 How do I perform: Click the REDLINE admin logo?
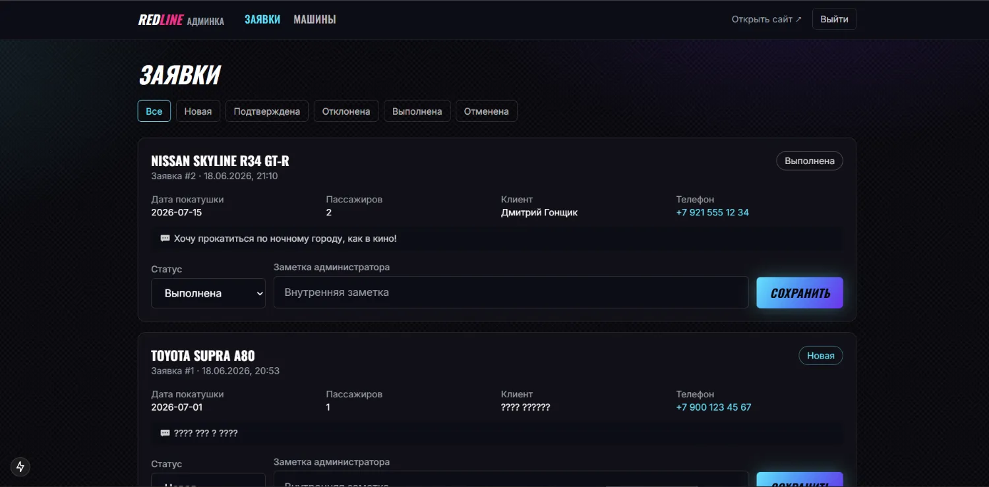coord(181,20)
